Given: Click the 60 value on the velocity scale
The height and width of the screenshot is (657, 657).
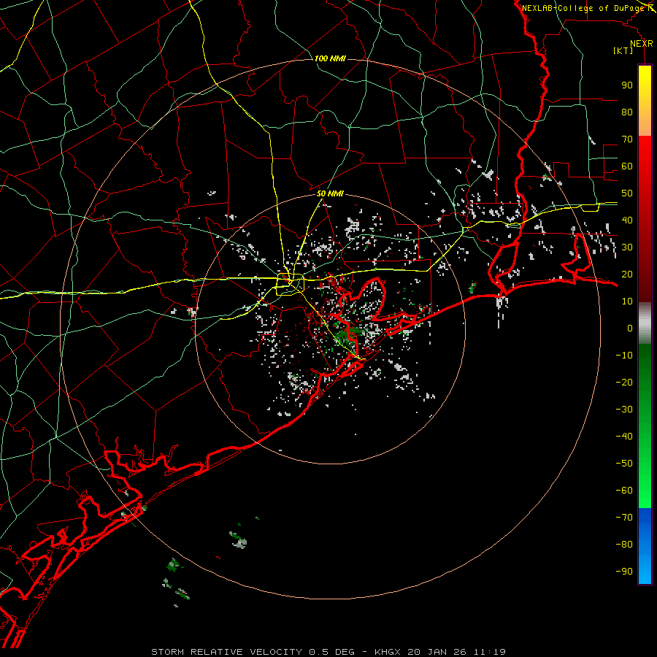Looking at the screenshot, I should point(627,166).
